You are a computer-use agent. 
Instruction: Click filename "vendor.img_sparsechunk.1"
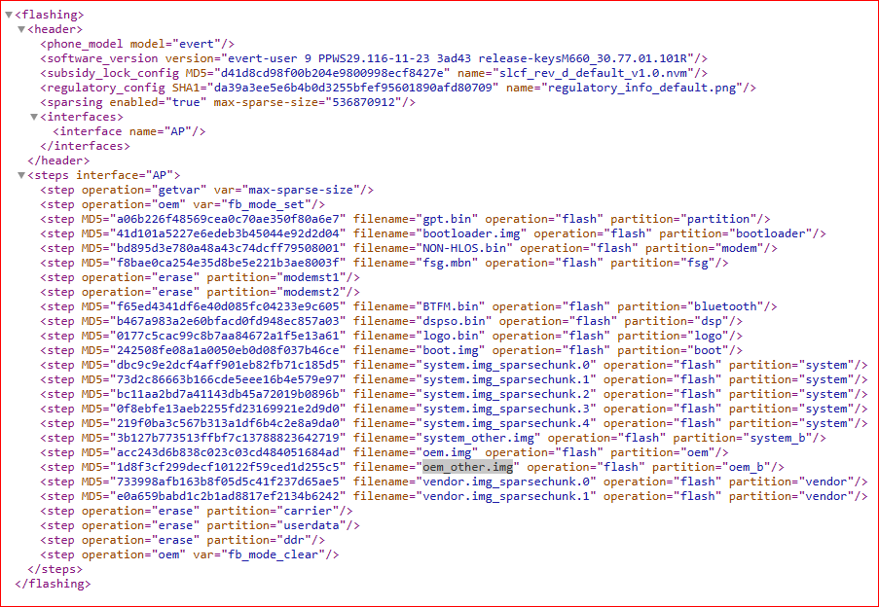506,495
